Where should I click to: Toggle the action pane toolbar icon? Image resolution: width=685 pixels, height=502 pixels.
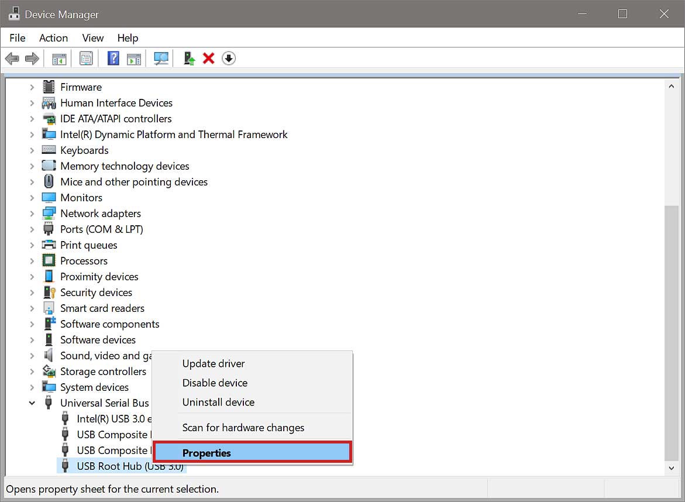[134, 59]
